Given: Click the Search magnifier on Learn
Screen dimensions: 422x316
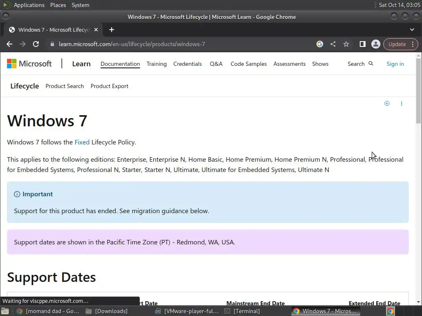Looking at the screenshot, I should (371, 64).
